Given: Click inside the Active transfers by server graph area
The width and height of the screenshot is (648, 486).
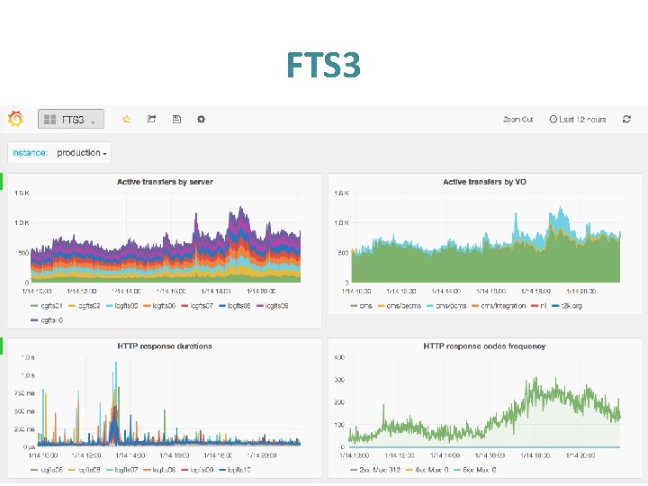Looking at the screenshot, I should [x=166, y=238].
